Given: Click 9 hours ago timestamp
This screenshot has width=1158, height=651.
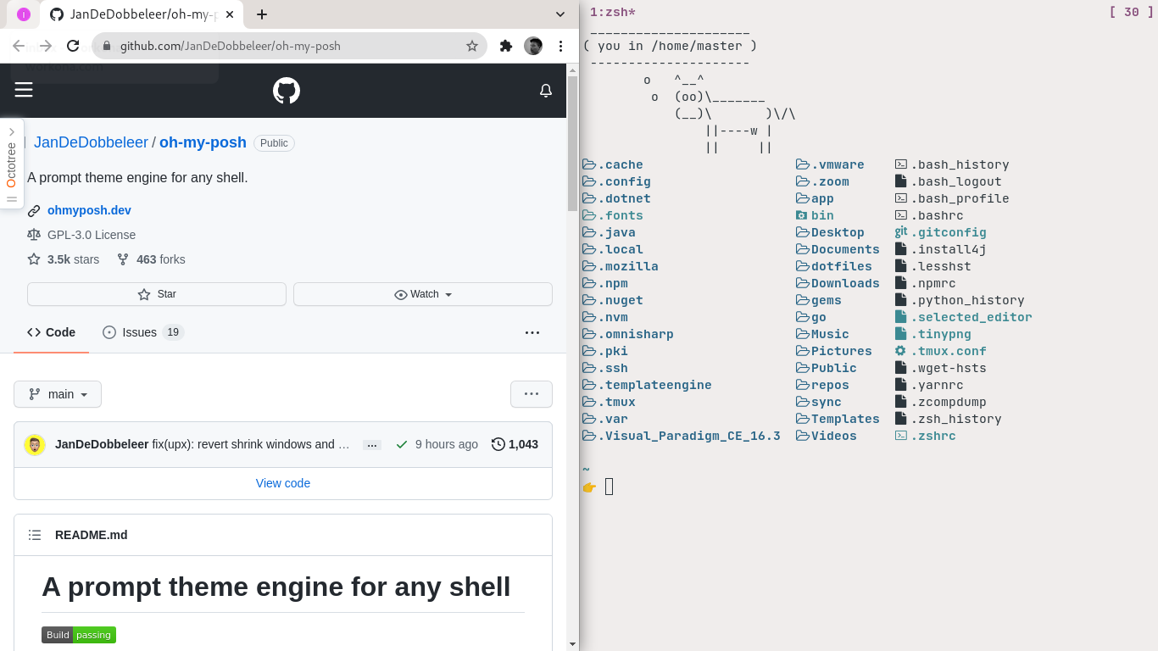Looking at the screenshot, I should click(x=447, y=444).
